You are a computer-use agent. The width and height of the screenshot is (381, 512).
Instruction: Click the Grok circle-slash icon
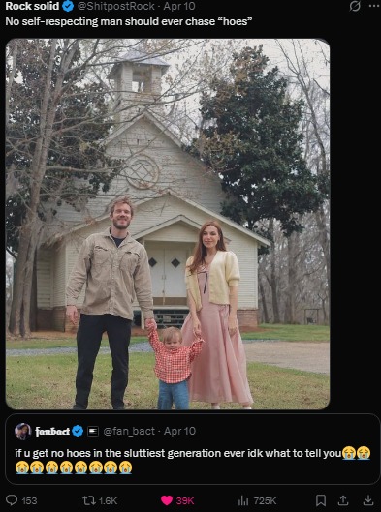point(355,6)
